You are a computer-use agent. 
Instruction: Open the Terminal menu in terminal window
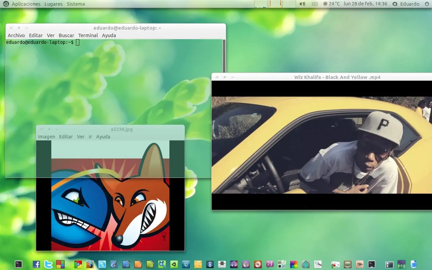click(88, 35)
